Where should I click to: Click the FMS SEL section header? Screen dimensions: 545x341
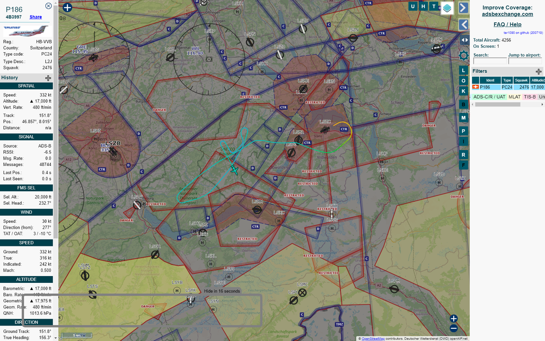[26, 188]
